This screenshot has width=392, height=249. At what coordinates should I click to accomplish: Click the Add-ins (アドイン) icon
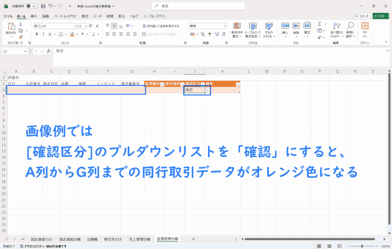tap(365, 29)
